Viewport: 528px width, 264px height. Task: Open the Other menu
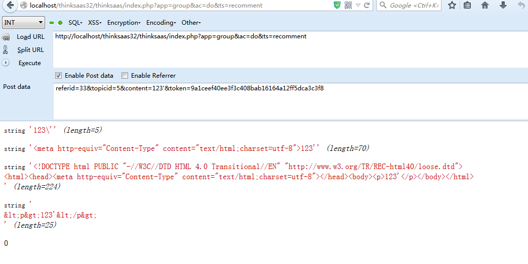pos(191,23)
